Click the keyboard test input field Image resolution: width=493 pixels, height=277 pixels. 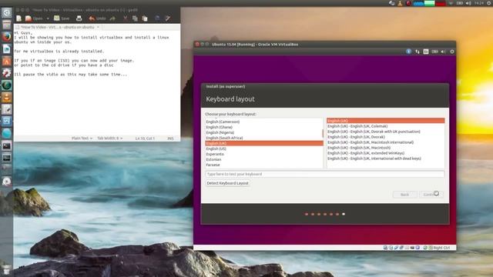coord(325,174)
